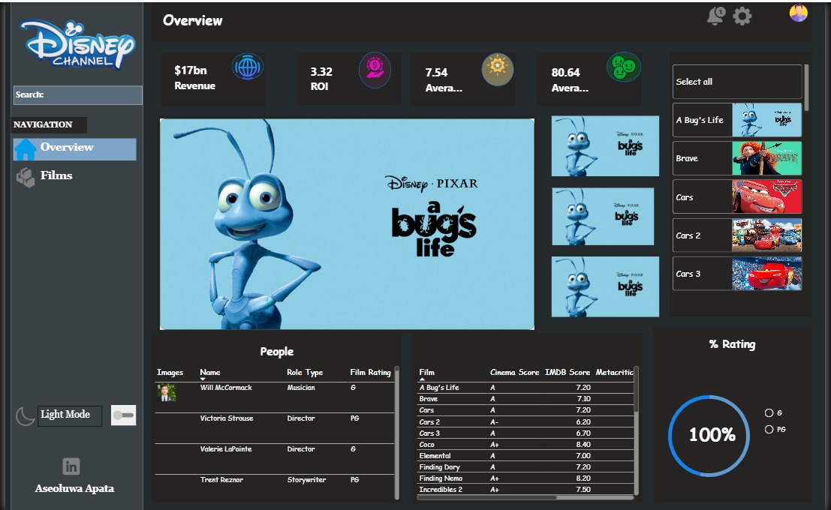
Task: Click the globe icon on Revenue card
Action: (x=248, y=67)
